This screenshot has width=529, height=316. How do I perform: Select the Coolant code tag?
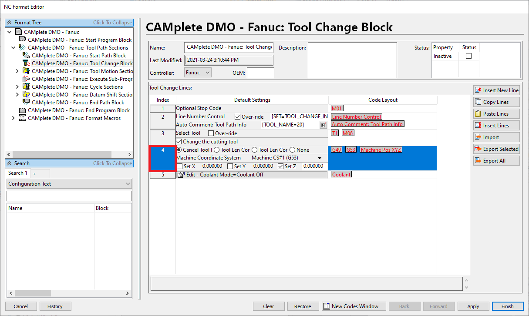(x=341, y=174)
